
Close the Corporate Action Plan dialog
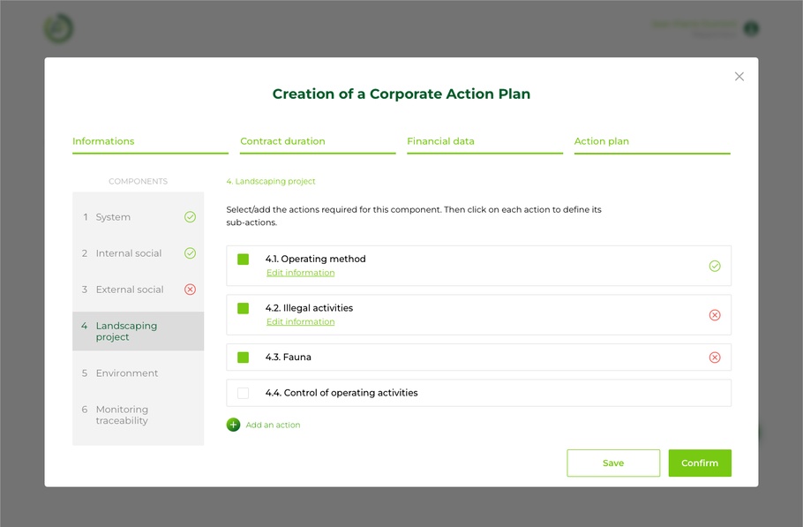[x=739, y=77]
